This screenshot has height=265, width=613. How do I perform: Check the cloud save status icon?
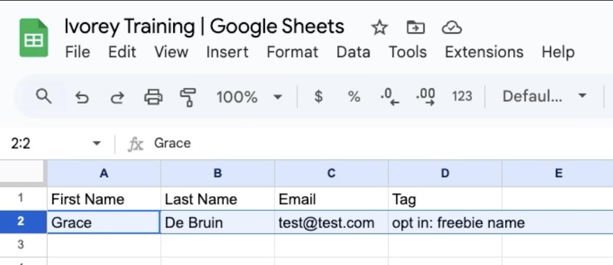tap(451, 28)
